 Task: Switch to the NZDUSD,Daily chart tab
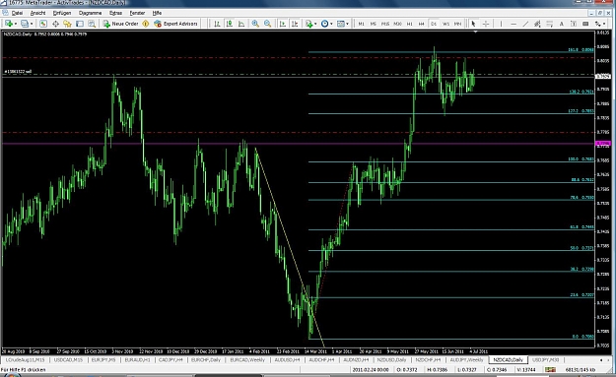391,359
